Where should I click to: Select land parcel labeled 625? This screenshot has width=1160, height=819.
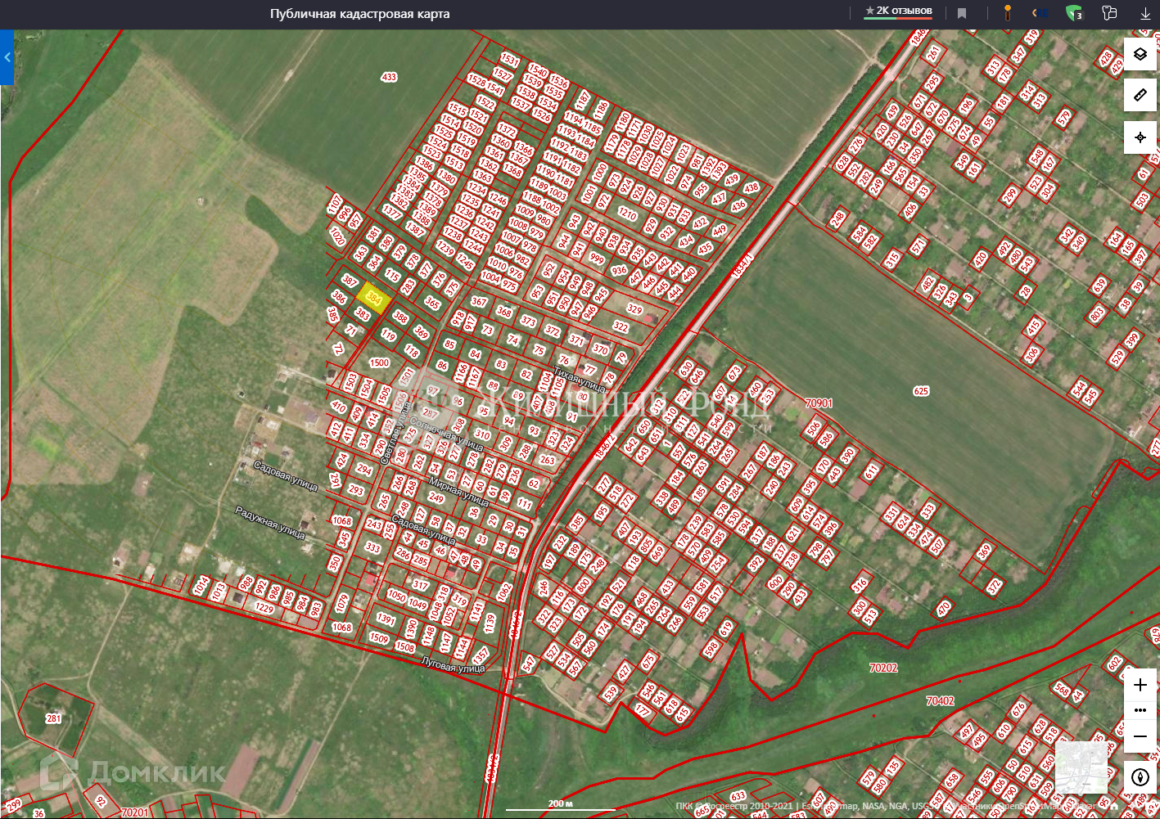point(921,391)
